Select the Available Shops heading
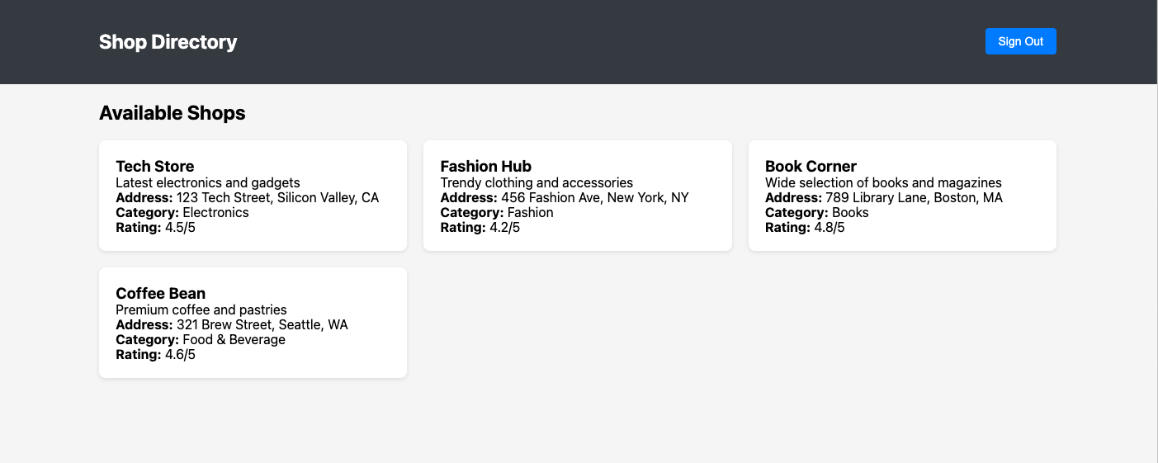Screen dimensions: 1158x463 pos(172,113)
